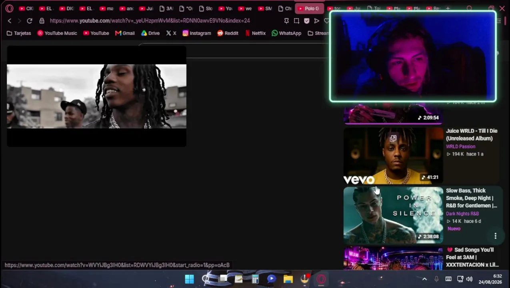Switch to the DIG tab
The width and height of the screenshot is (510, 288).
pos(66,8)
